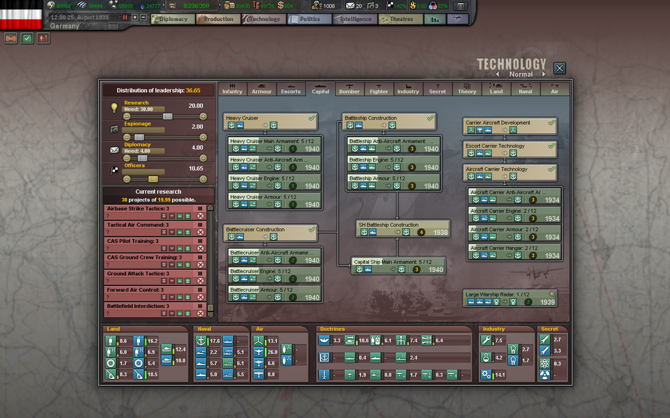The image size is (670, 418).
Task: Cancel Tactical Air Command research
Action: point(200,233)
